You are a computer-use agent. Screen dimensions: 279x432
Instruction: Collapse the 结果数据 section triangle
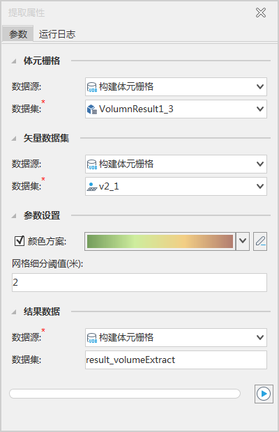coord(14,312)
